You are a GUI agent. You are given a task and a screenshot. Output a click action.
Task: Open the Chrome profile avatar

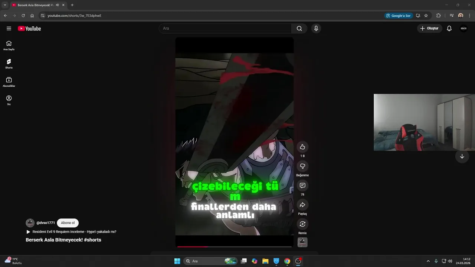[461, 16]
